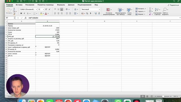Open the Формулы tab
The image size is (181, 102).
coord(61,5)
